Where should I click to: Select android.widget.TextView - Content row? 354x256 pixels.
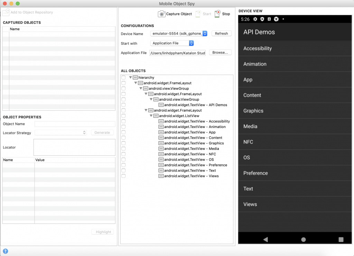click(193, 138)
